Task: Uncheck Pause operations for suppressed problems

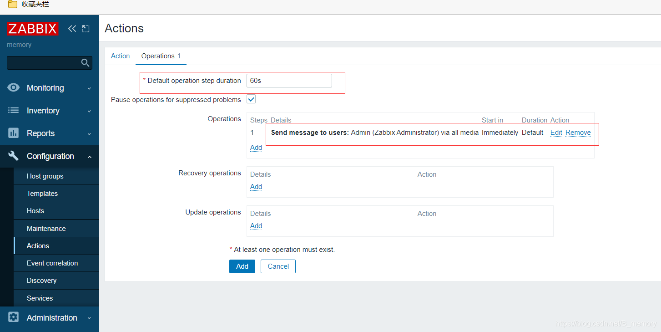Action: 251,99
